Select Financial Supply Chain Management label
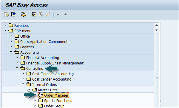 pos(55,63)
